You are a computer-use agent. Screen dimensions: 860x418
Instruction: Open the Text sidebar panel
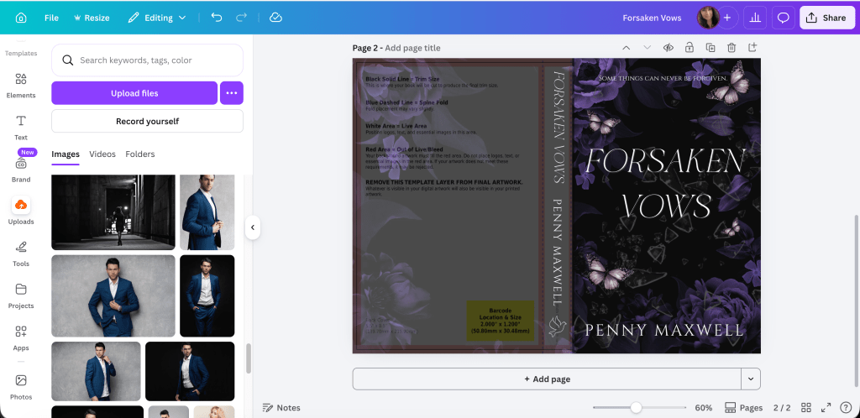coord(21,128)
